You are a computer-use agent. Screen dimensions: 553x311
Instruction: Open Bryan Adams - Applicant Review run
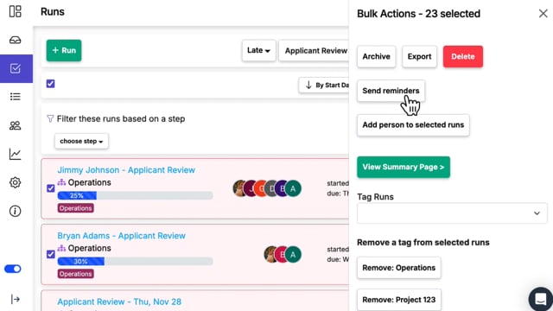click(x=121, y=236)
